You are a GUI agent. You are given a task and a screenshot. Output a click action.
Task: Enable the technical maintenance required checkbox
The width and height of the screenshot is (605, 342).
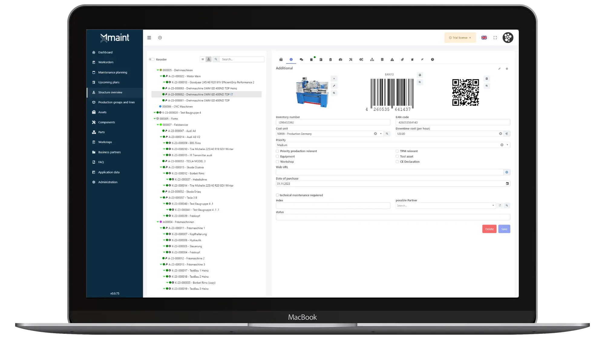[x=277, y=195]
